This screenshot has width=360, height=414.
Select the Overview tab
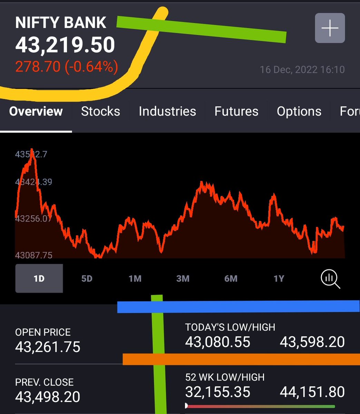coord(36,111)
